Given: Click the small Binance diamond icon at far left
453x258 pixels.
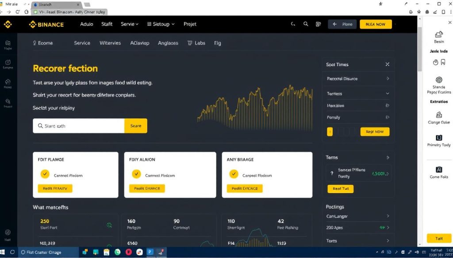Looking at the screenshot, I should pyautogui.click(x=8, y=24).
